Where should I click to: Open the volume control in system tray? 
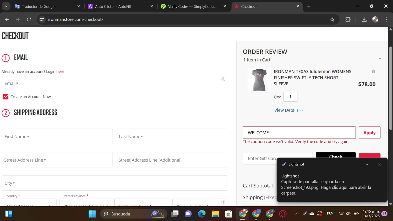[348, 214]
